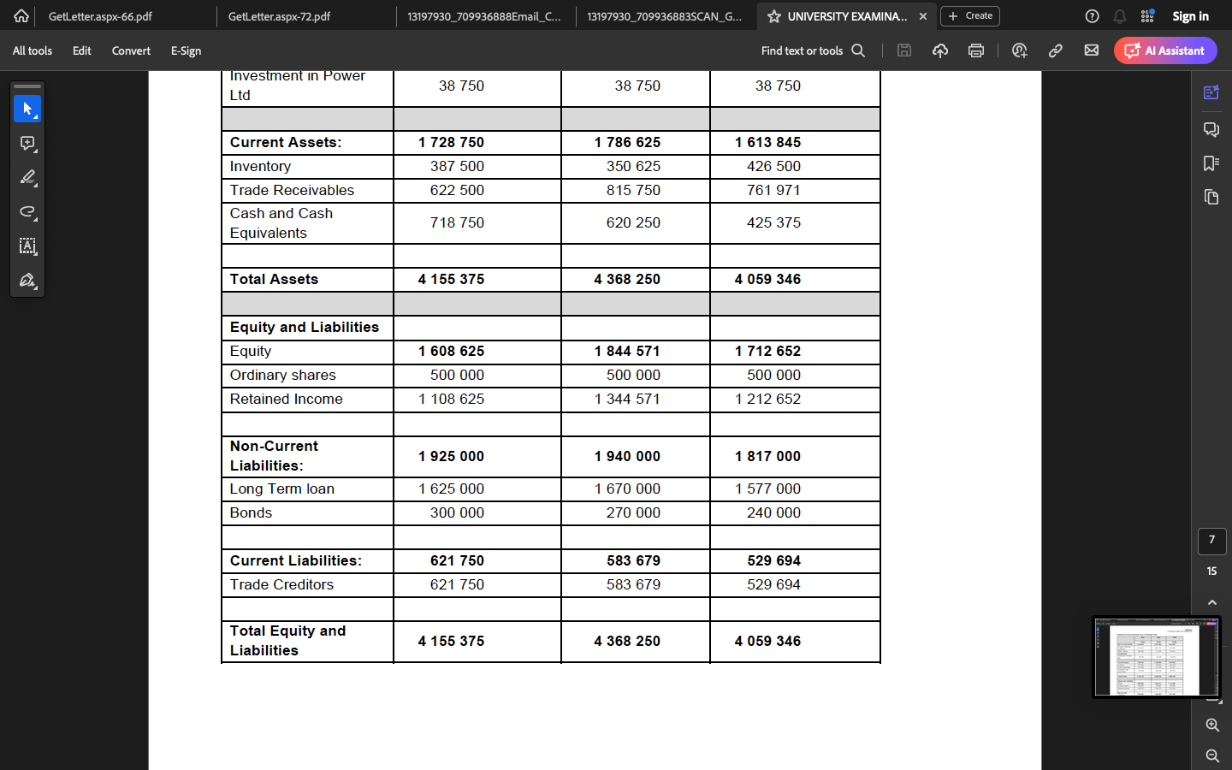Click the 'Equity and Liabilities' heading
Viewport: 1232px width, 770px height.
tap(305, 327)
